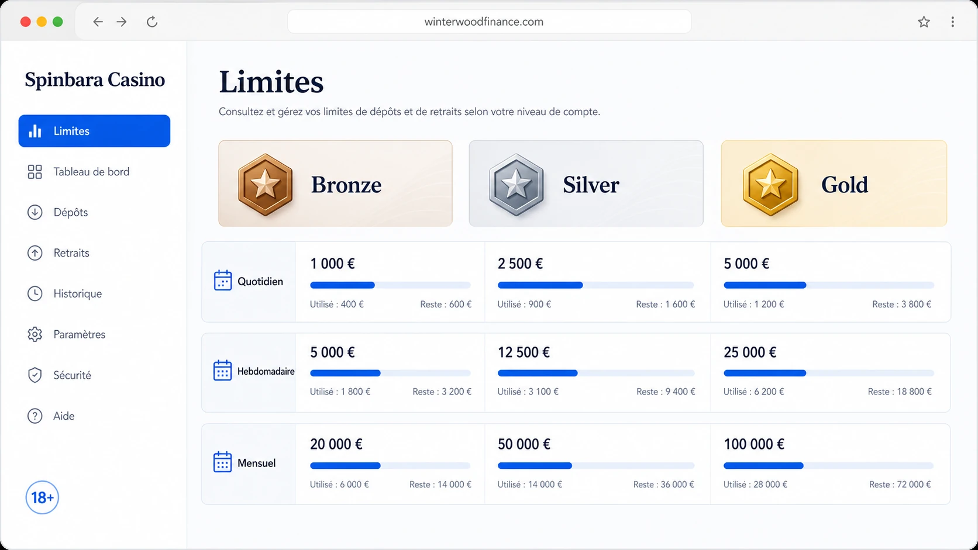Click the progress bar under 12 500 €
The image size is (978, 550).
596,373
